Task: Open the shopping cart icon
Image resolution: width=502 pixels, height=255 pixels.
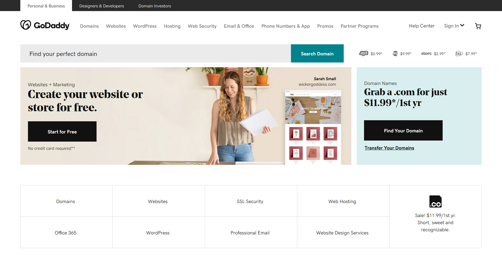Action: click(478, 26)
